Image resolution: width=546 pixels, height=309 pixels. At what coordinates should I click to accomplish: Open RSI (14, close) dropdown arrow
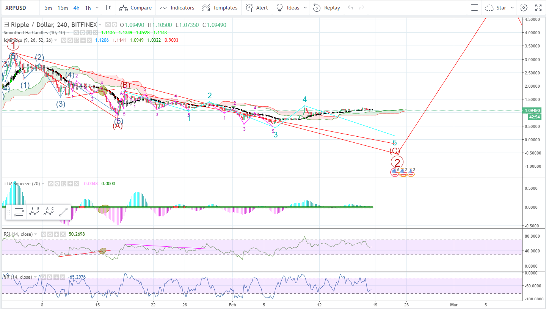click(x=36, y=234)
